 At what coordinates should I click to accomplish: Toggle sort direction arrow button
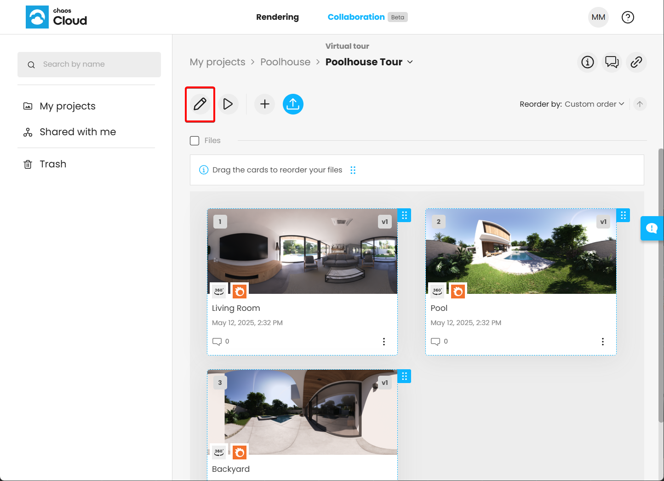pyautogui.click(x=640, y=104)
